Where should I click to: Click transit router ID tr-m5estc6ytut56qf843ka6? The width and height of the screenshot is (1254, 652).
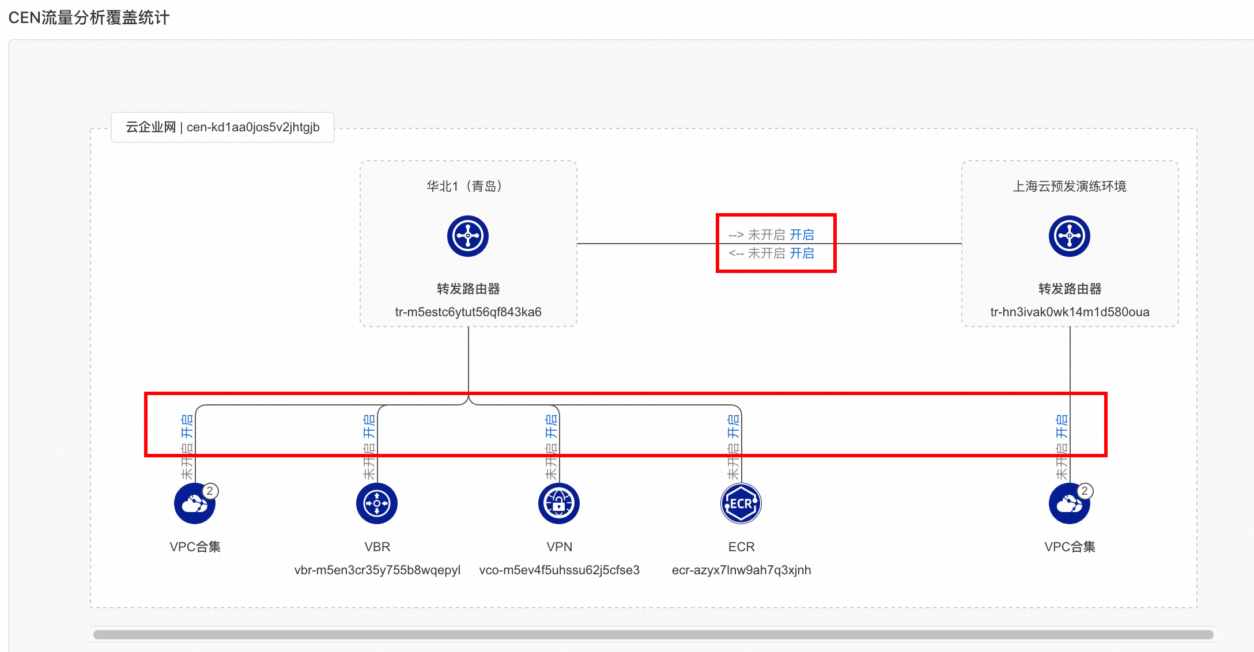click(x=468, y=312)
